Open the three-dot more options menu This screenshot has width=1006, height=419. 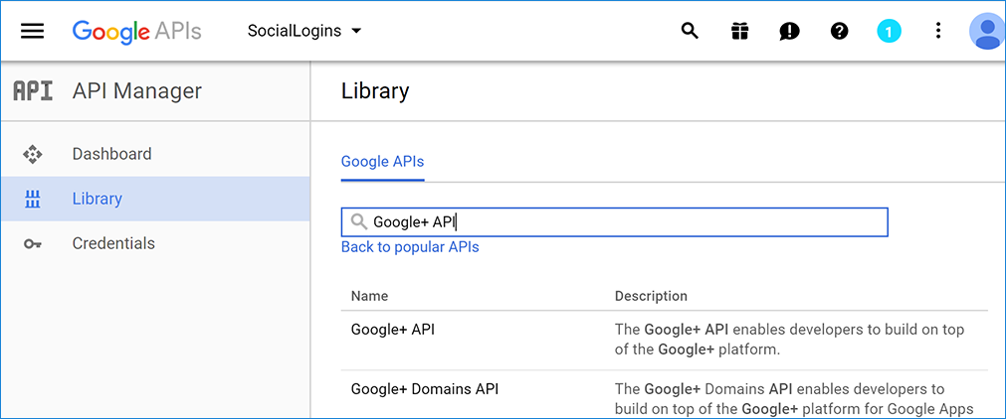(937, 31)
